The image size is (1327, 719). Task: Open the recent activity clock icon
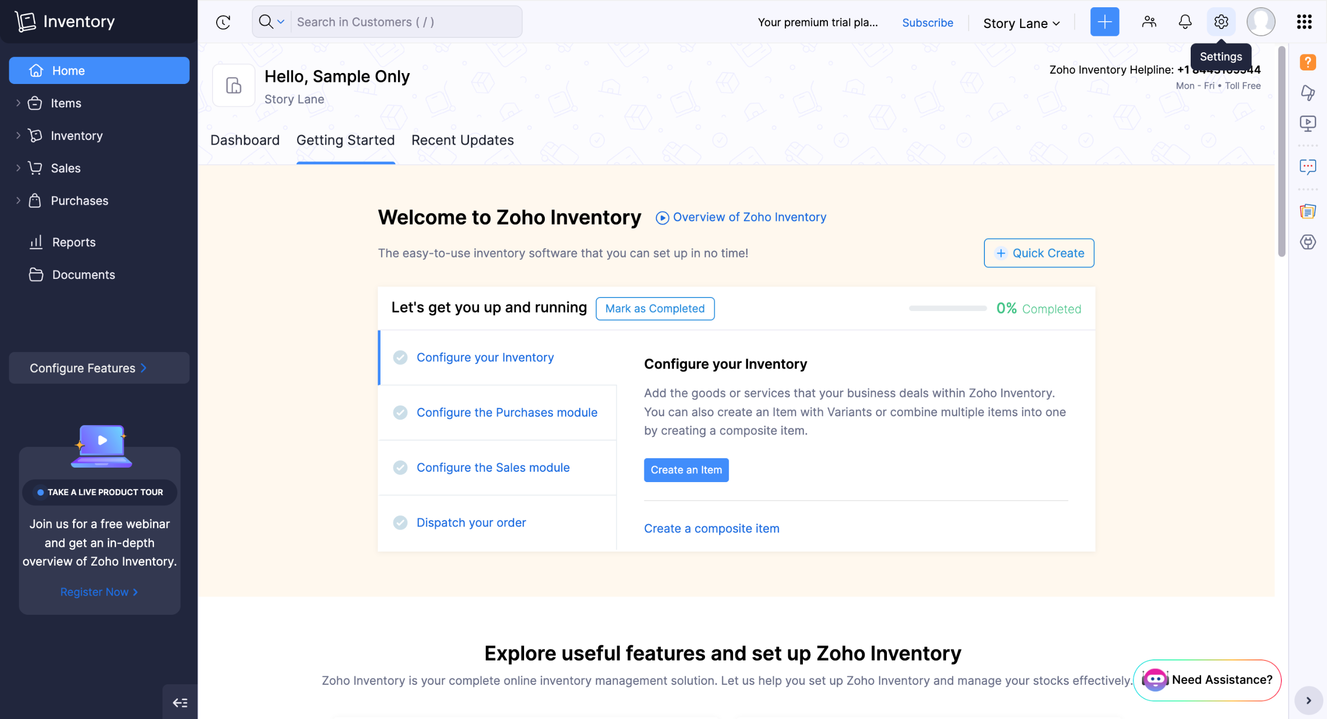[223, 22]
